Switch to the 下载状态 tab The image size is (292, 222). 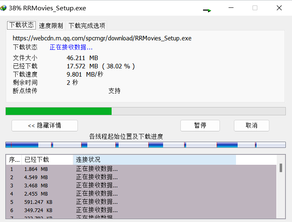[x=21, y=25]
